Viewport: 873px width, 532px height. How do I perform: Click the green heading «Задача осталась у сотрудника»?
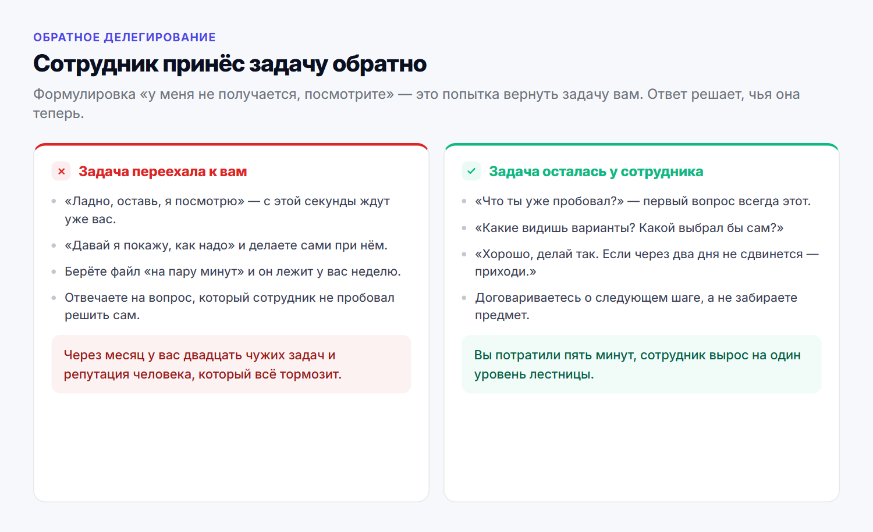[x=596, y=172]
